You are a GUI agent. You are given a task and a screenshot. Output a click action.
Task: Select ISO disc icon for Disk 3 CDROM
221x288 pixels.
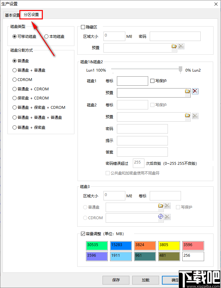(x=161, y=217)
